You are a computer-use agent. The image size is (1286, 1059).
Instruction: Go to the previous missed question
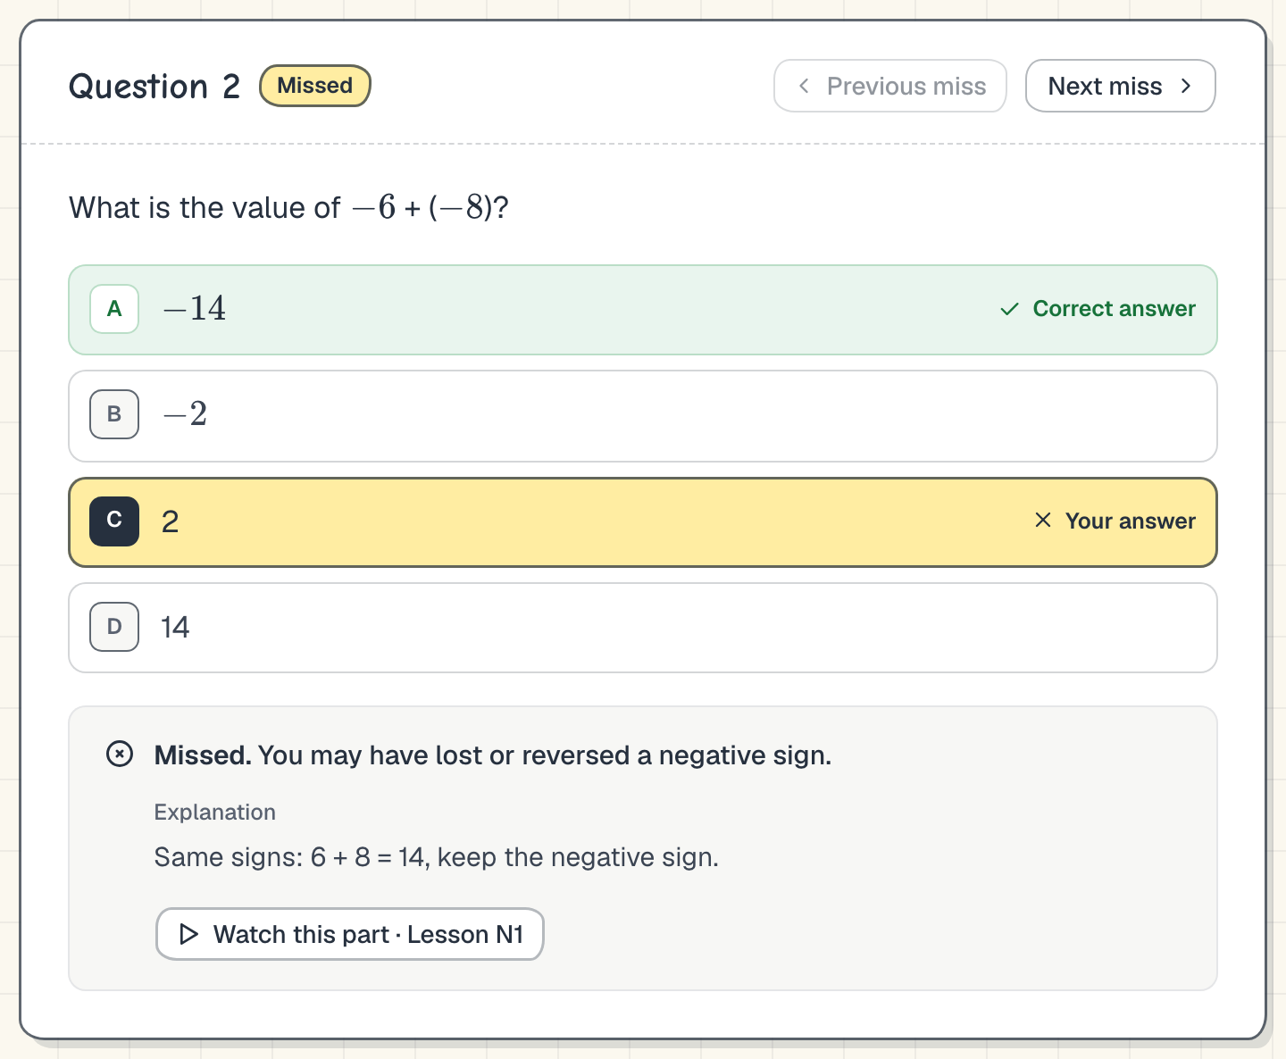point(889,86)
